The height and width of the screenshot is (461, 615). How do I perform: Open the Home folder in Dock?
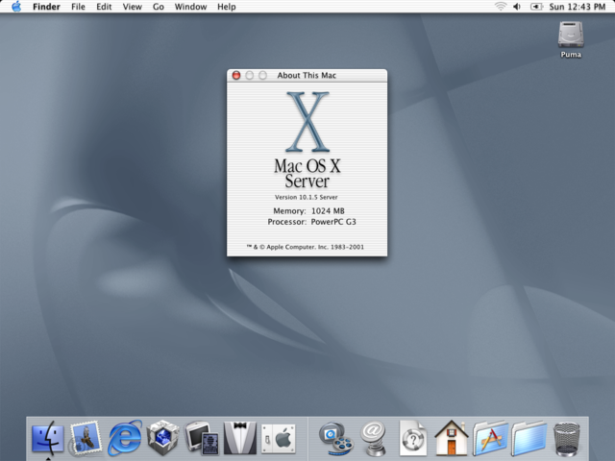[x=452, y=438]
